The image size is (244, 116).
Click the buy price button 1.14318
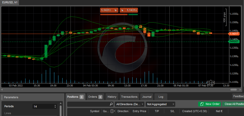pyautogui.click(x=129, y=10)
